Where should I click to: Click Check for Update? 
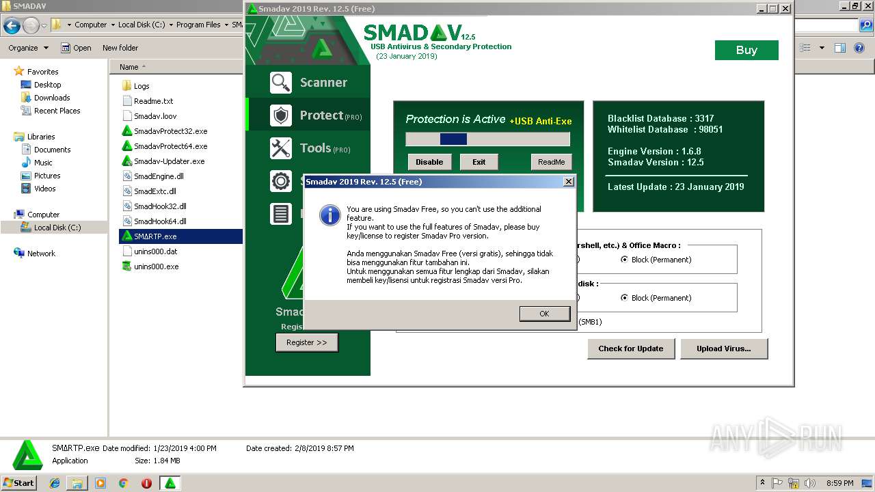[x=631, y=348]
